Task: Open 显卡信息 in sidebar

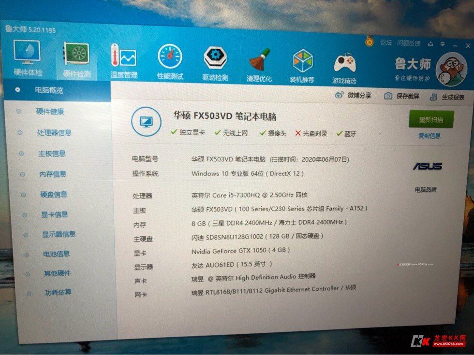Action: [55, 214]
